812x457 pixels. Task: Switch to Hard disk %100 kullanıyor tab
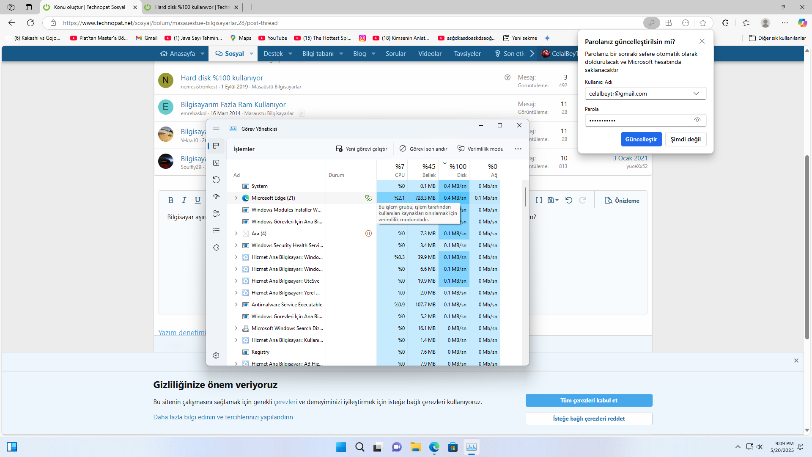click(x=191, y=7)
